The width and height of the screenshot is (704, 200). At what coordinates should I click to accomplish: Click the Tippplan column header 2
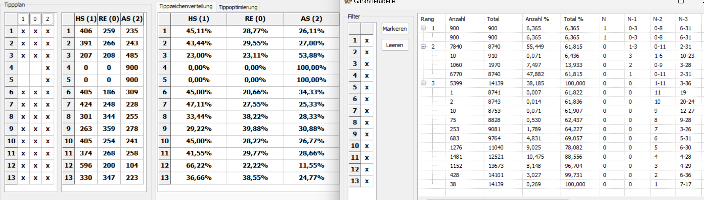[47, 19]
